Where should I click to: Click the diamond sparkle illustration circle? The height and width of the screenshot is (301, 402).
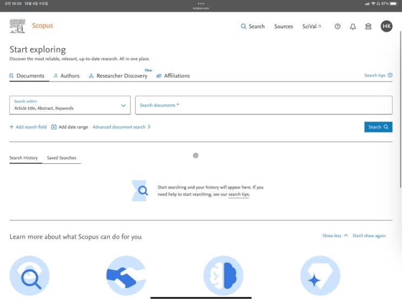(320, 276)
